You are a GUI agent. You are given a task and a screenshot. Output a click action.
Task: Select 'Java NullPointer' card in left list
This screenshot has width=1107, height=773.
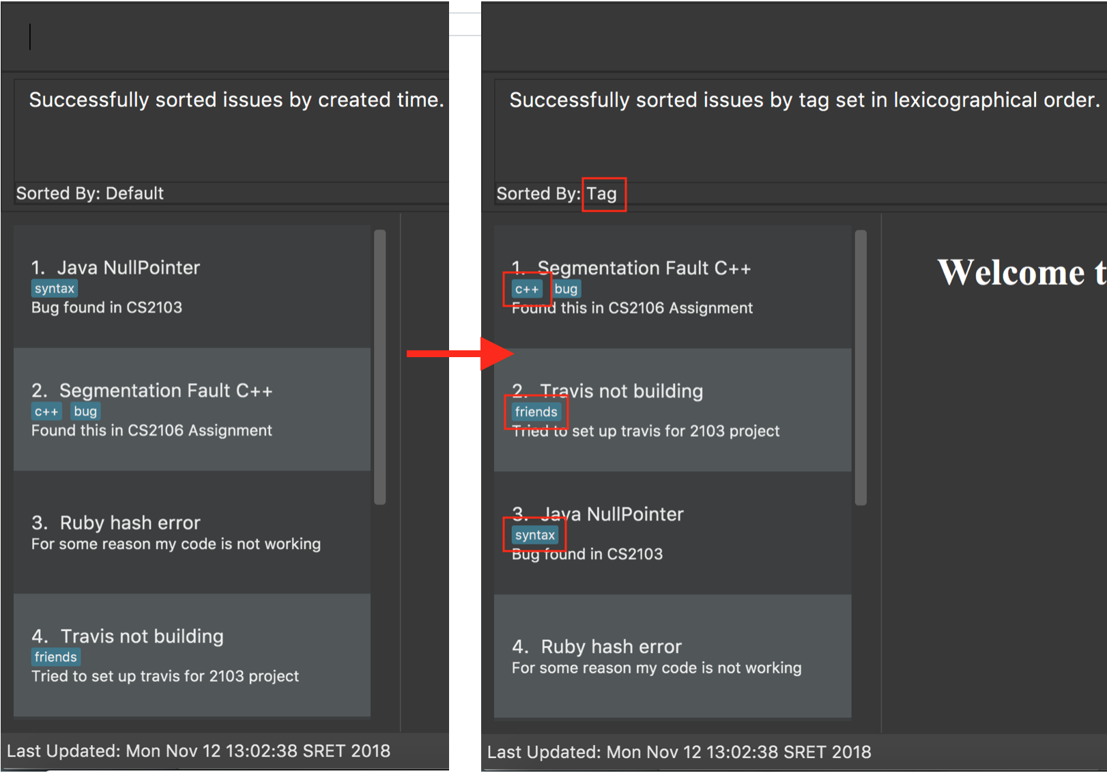point(192,286)
